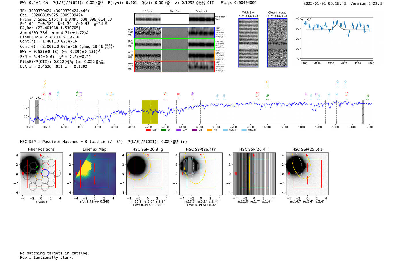The image size is (402, 273).
Task: Select the HSC SSP(26.4) r image
Action: (x=201, y=174)
